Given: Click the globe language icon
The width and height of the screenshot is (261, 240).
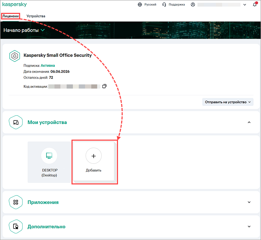Looking at the screenshot, I should (x=140, y=5).
